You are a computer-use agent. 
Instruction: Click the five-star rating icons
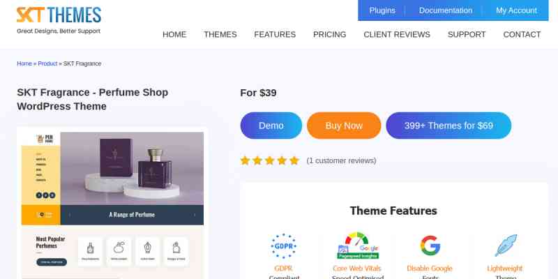point(270,160)
